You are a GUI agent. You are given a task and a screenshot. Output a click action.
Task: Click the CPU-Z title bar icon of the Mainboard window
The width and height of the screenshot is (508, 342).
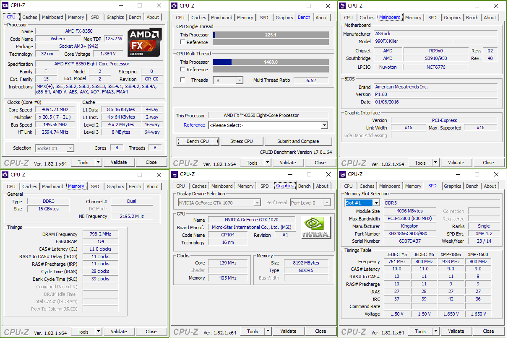coord(342,6)
